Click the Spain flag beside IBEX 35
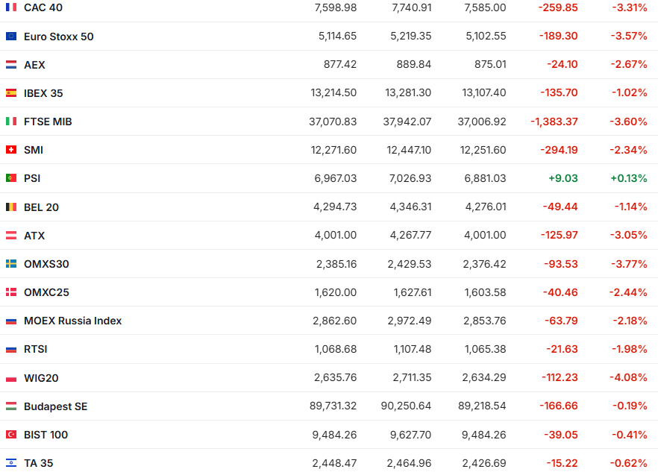This screenshot has width=658, height=475. click(11, 93)
